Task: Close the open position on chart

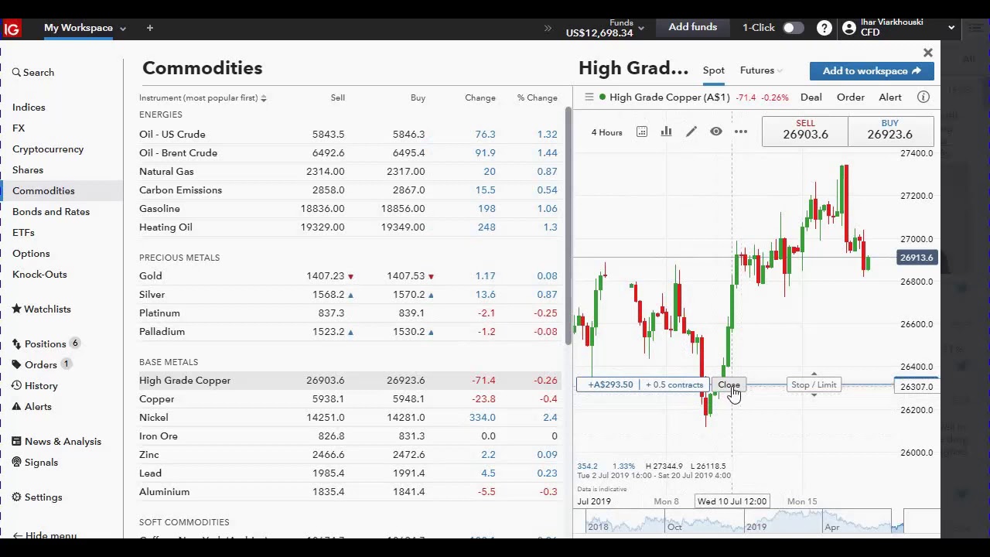Action: (729, 385)
